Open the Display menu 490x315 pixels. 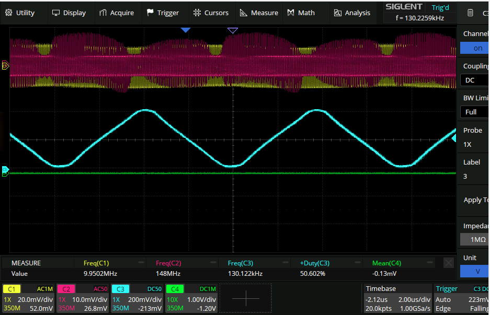(x=69, y=13)
